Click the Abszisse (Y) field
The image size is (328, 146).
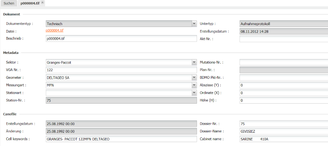284,85
